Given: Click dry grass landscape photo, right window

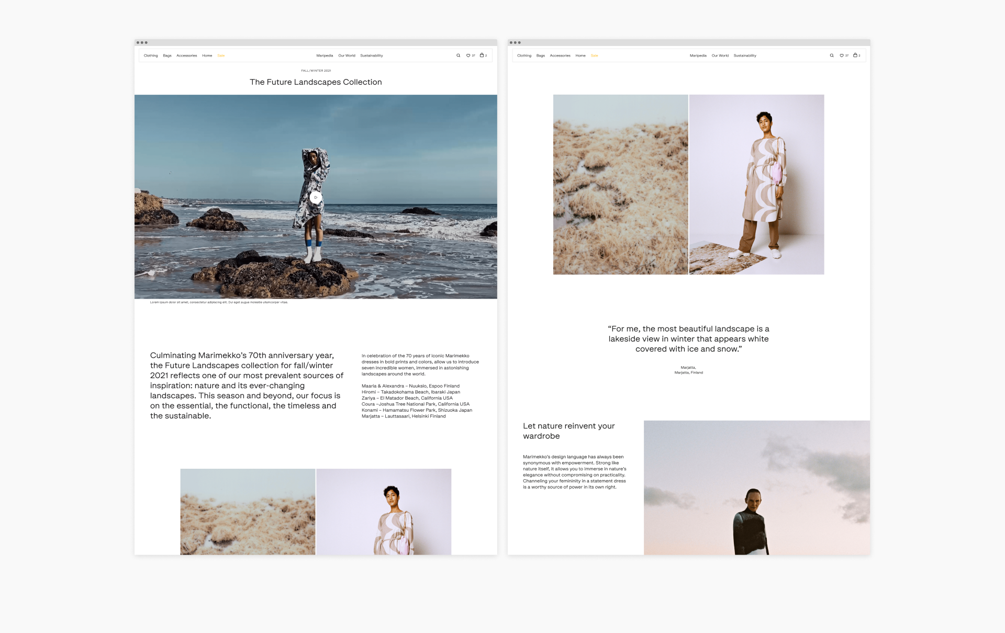Looking at the screenshot, I should 620,184.
